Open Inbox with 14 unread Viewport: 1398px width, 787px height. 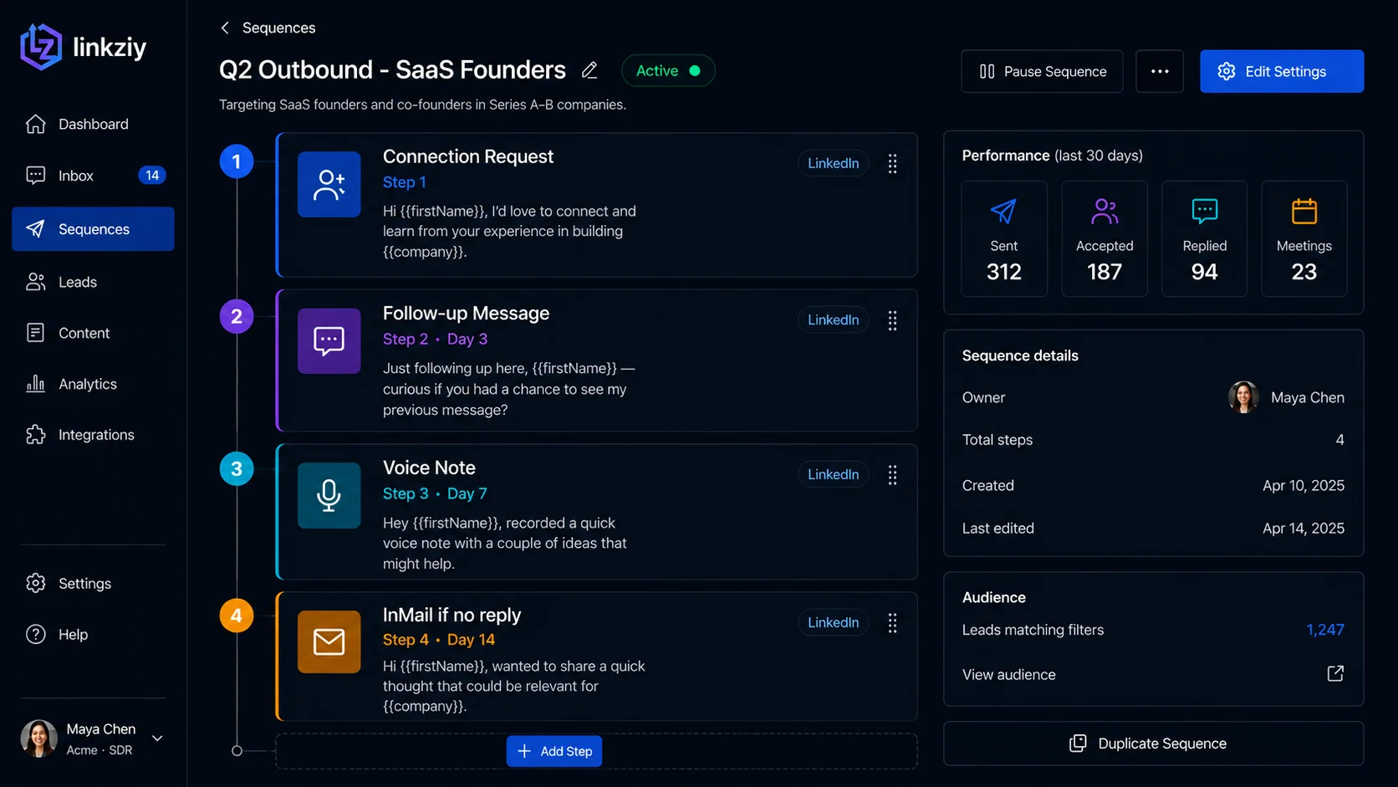pos(93,176)
